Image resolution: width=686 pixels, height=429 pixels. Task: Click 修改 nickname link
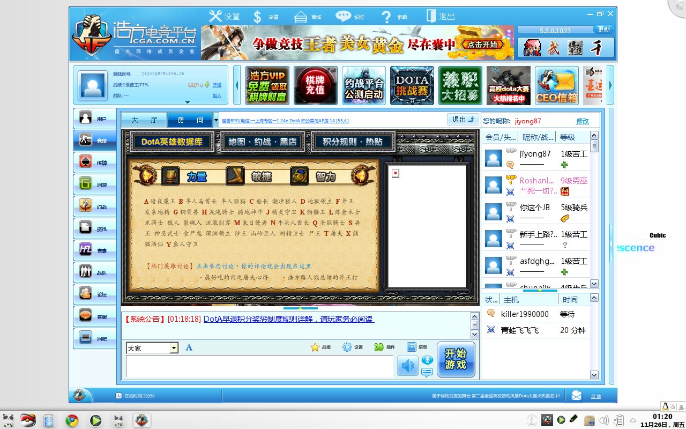pyautogui.click(x=583, y=121)
